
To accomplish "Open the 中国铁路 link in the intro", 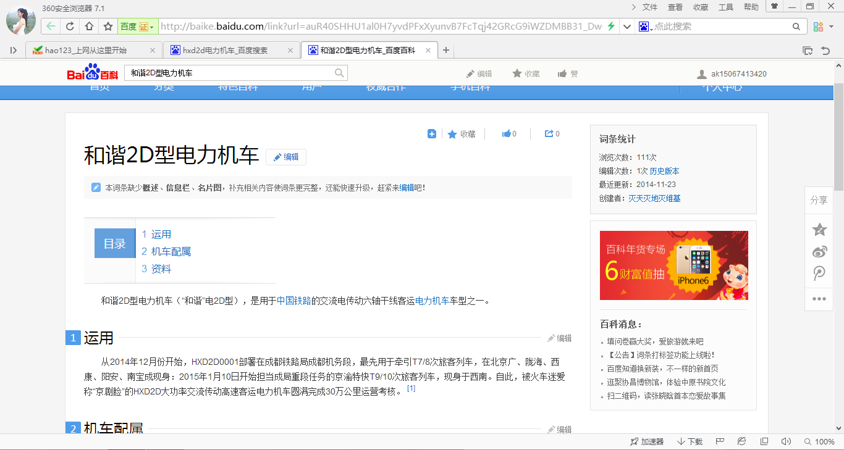I will point(293,301).
